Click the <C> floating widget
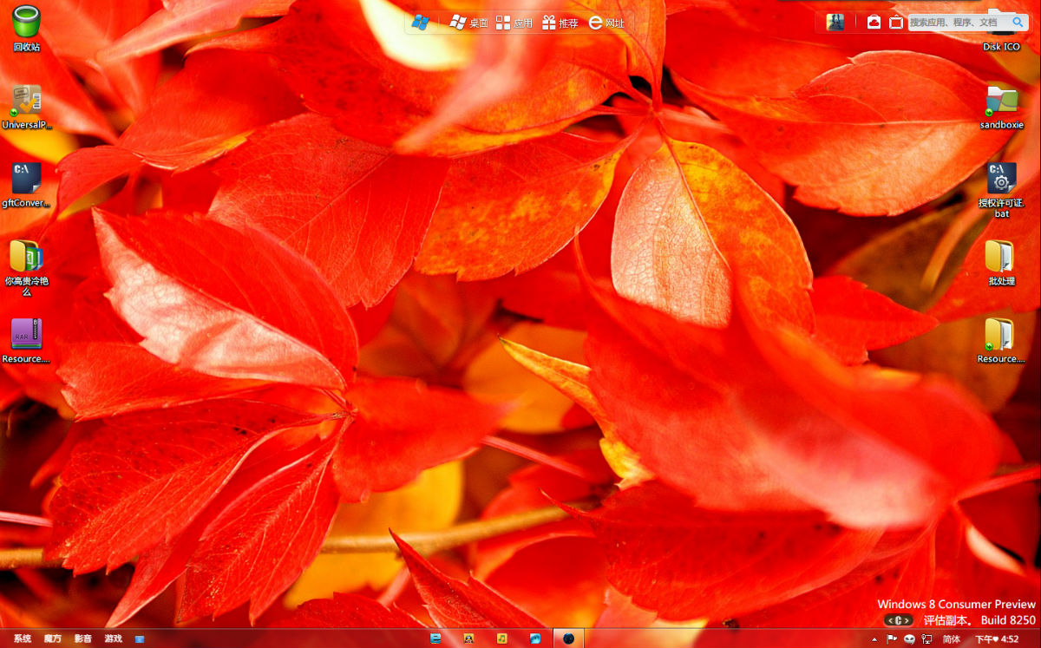Screen dimensions: 1041x648 898,620
